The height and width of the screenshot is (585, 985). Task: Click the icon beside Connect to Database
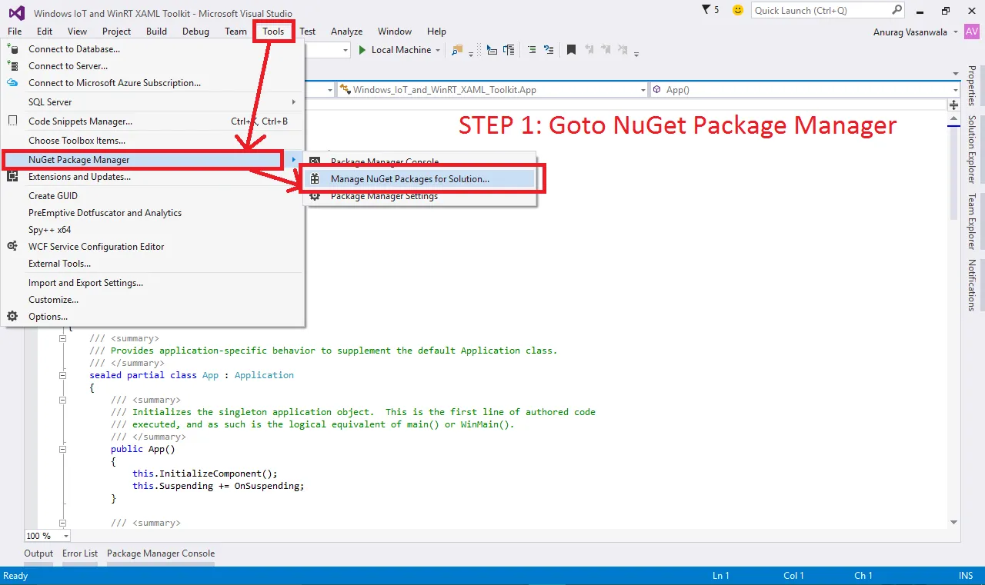coord(12,49)
